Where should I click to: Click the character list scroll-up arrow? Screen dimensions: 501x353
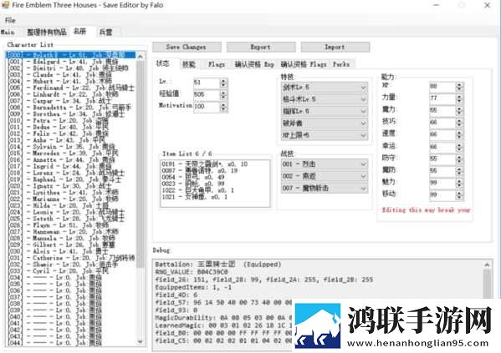[x=141, y=57]
